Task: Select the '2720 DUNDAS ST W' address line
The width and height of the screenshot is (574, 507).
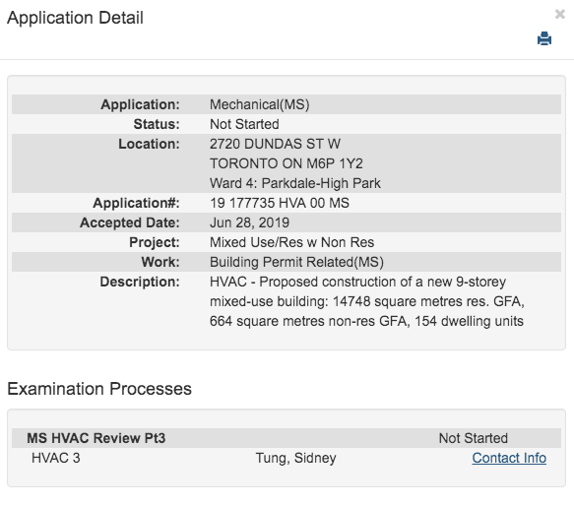Action: (275, 144)
